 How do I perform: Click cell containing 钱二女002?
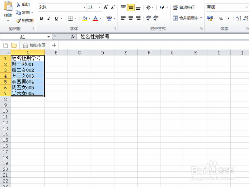coord(28,70)
